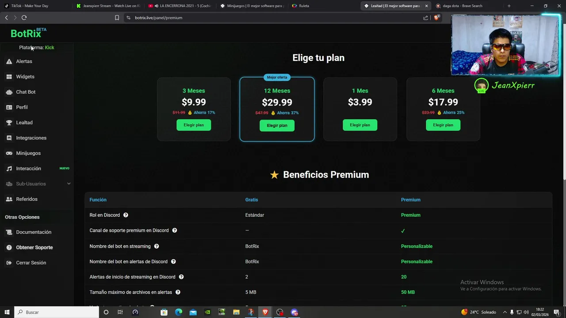Click help icon for bot name in Discord alerts
Viewport: 566px width, 318px height.
tap(173, 261)
